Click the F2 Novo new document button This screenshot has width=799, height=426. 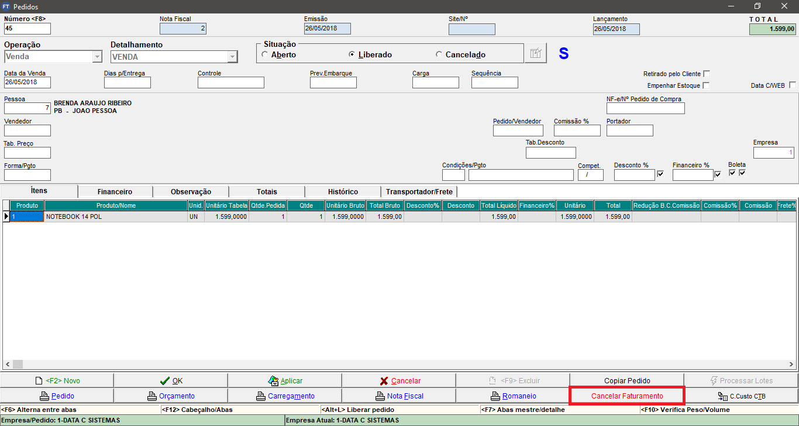pos(57,381)
